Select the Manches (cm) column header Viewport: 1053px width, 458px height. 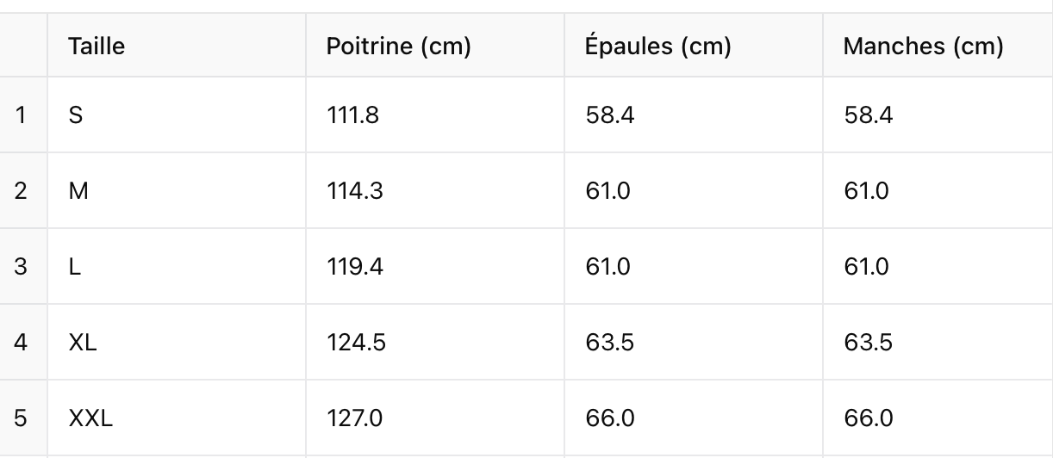click(923, 46)
